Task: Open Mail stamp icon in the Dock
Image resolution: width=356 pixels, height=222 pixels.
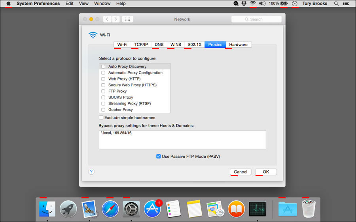Action: [x=89, y=209]
